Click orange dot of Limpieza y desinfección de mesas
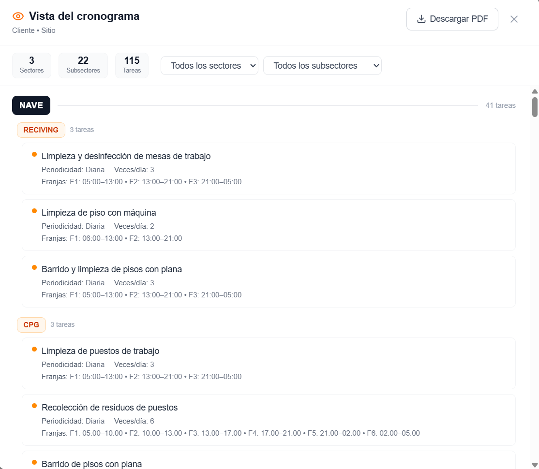 34,154
